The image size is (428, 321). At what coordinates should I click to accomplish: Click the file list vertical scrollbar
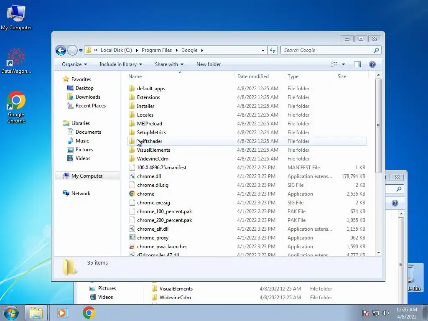[378, 126]
